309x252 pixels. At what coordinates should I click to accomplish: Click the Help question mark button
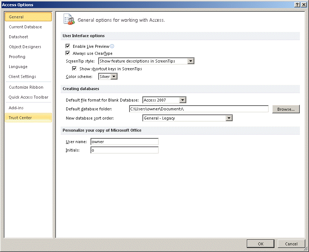click(x=297, y=4)
